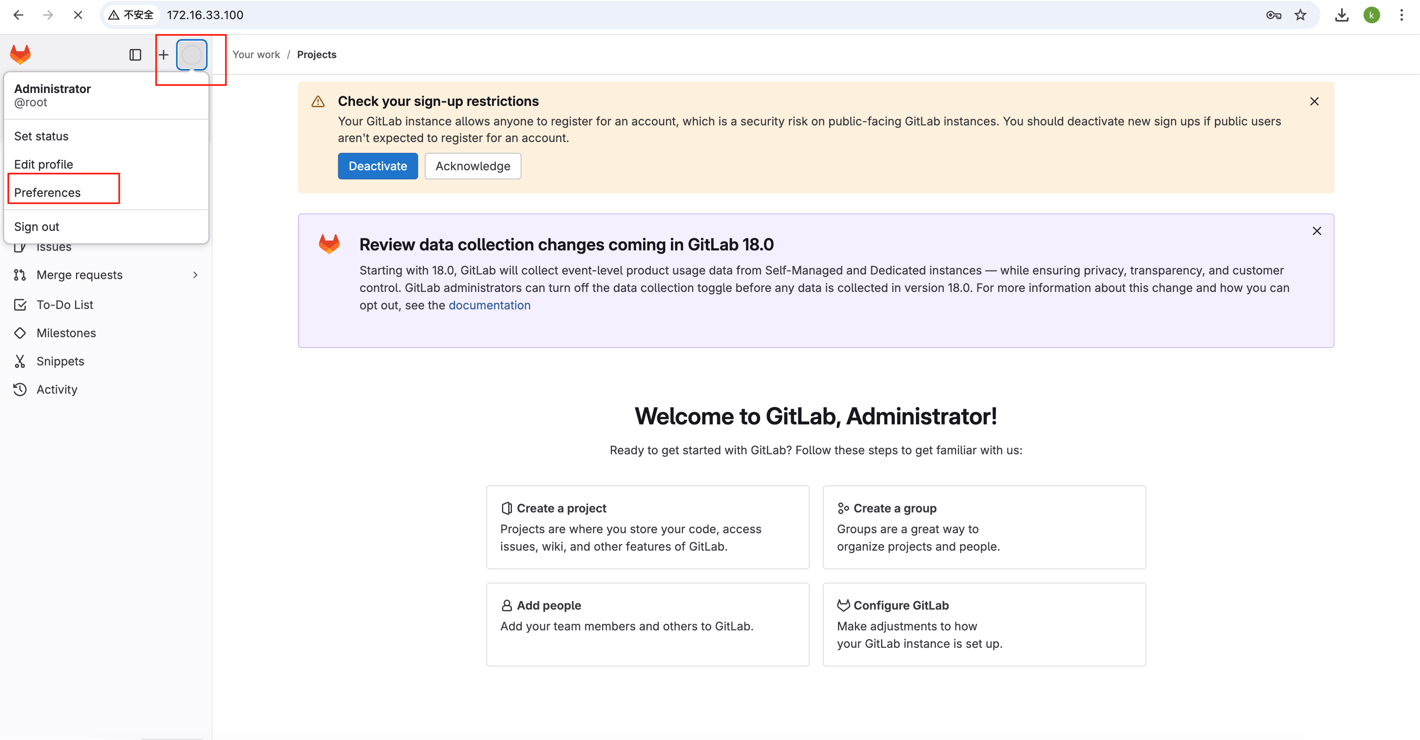1420x740 pixels.
Task: Click the To-Do List checkbox icon
Action: (x=20, y=304)
